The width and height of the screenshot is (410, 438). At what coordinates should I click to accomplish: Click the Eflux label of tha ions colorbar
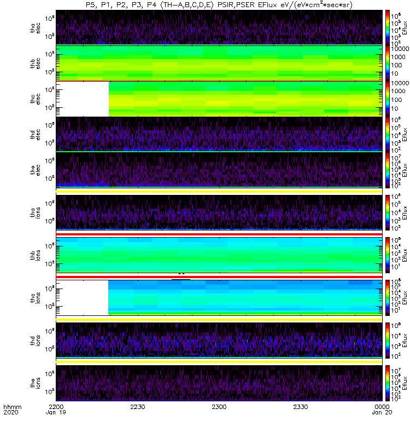pyautogui.click(x=405, y=213)
